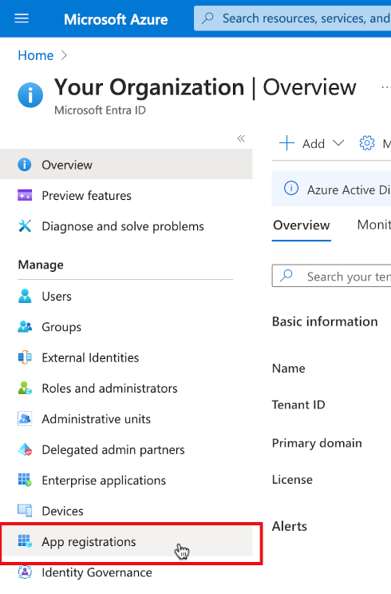This screenshot has height=594, width=391.
Task: Click the Enterprise applications grid icon
Action: tap(25, 480)
